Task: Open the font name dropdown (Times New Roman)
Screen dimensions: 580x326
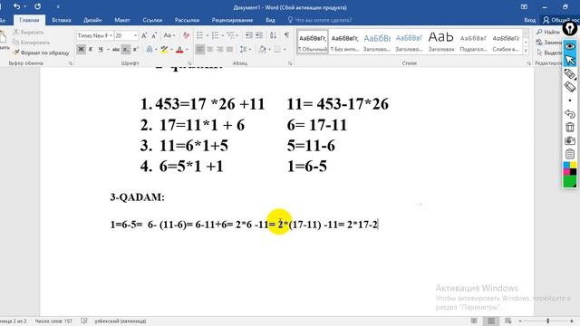Action: [111, 35]
